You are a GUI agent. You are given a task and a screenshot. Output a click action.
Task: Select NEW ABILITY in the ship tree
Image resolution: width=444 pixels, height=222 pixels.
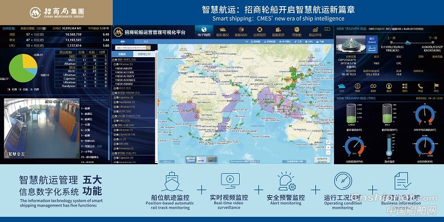tap(124, 68)
